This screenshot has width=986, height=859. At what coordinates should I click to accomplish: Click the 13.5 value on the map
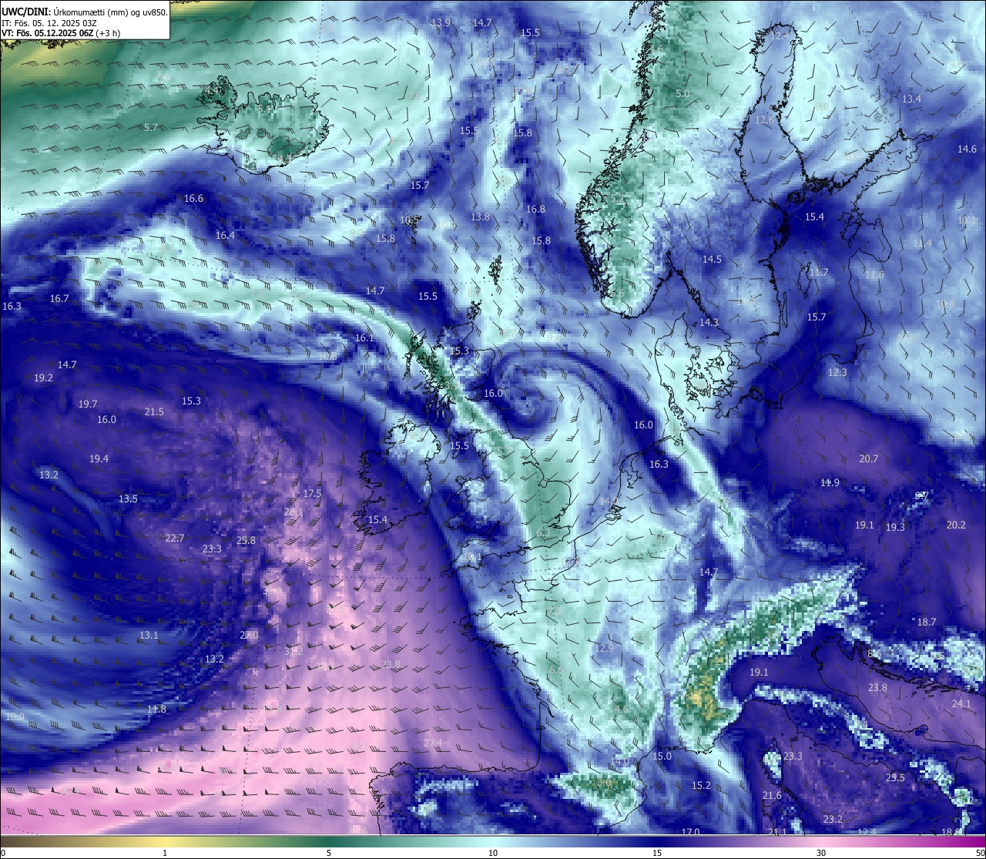pos(128,499)
